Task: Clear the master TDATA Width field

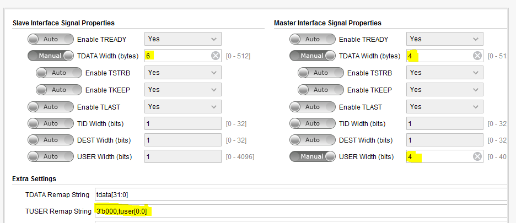Action: (x=477, y=56)
